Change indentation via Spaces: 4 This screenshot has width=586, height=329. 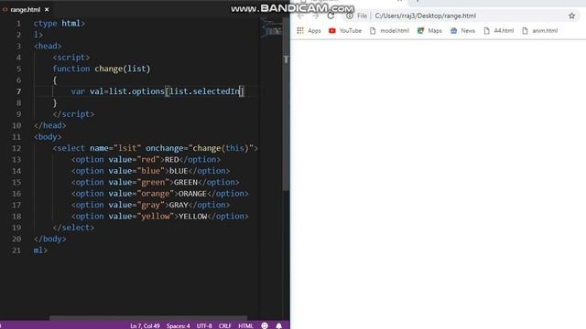point(179,325)
